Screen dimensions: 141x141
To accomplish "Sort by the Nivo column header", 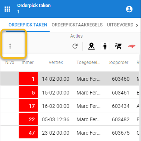I will (10, 63).
